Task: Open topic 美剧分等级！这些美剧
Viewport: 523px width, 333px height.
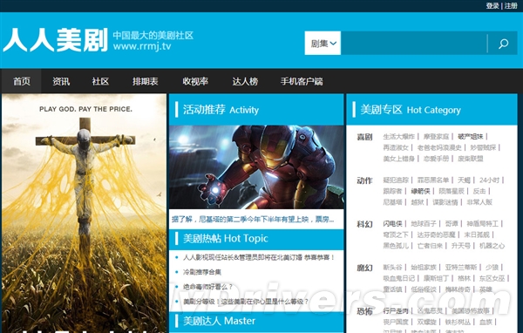Action: pyautogui.click(x=246, y=302)
